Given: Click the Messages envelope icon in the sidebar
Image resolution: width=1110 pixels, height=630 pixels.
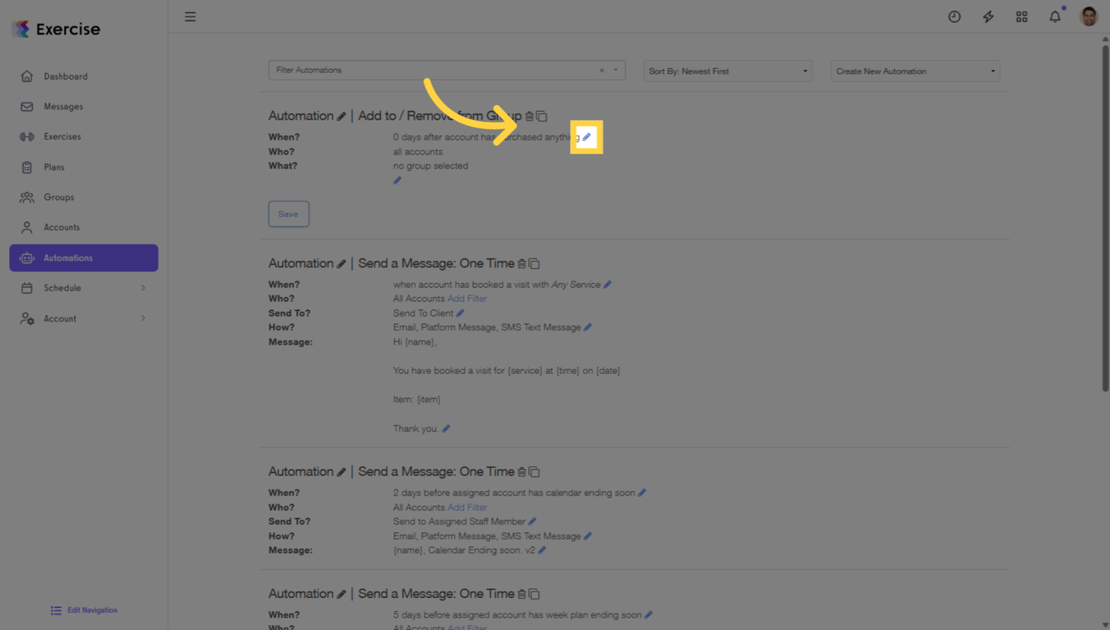Looking at the screenshot, I should click(27, 106).
